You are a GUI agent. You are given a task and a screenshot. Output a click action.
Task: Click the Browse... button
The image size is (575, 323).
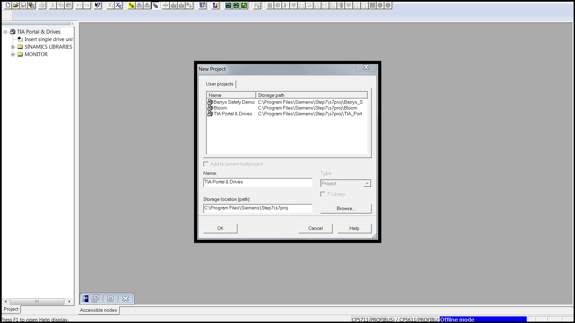point(346,208)
